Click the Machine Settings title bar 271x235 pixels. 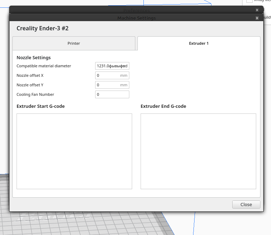point(136,18)
